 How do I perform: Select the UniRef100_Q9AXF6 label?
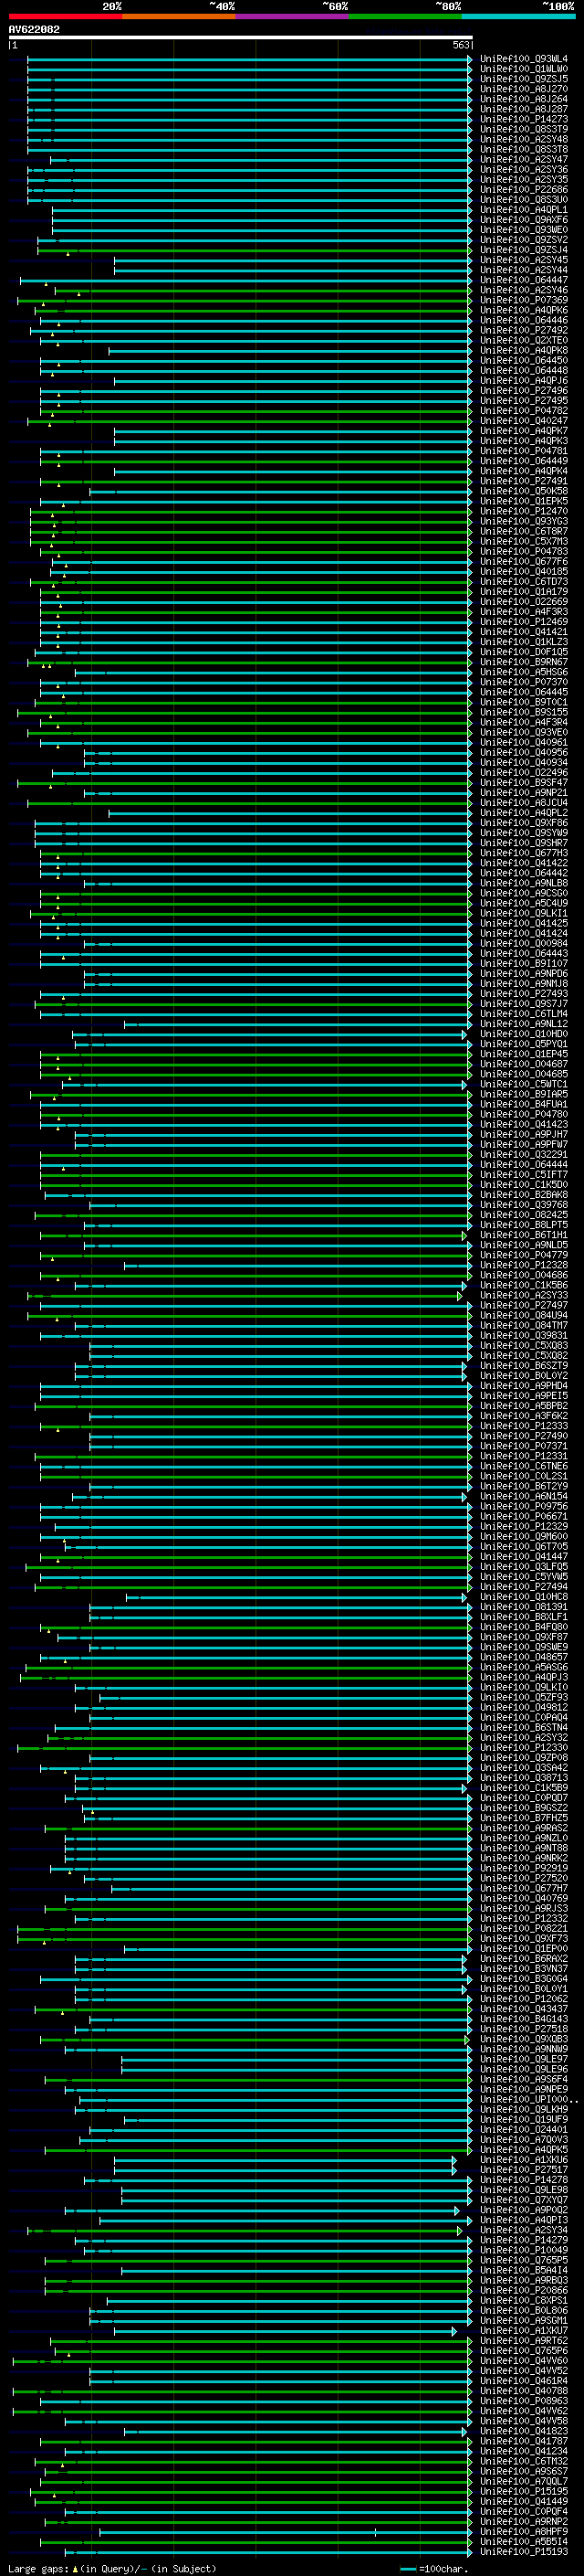point(524,220)
